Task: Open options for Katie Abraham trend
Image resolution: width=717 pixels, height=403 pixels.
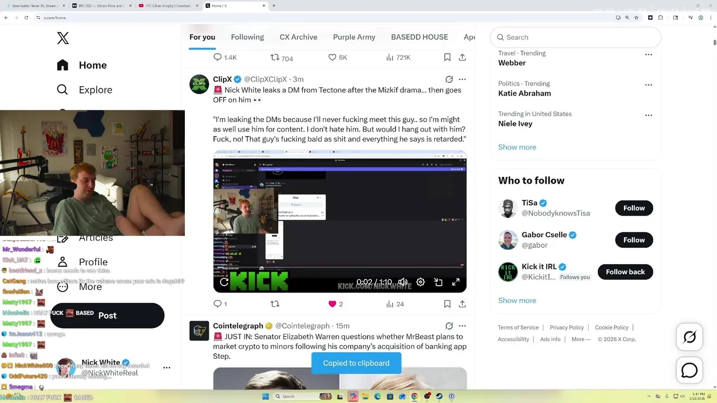Action: click(649, 85)
